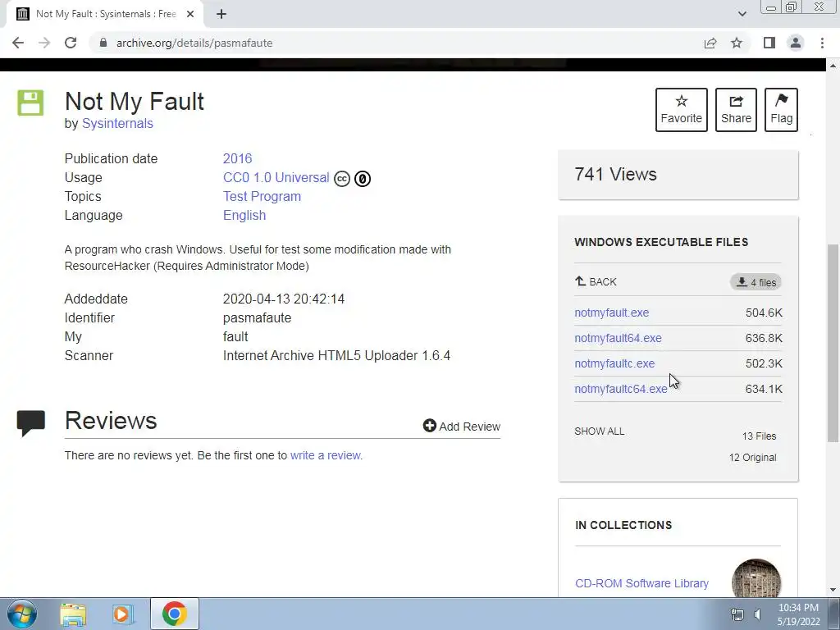This screenshot has width=840, height=630.
Task: Click the write a review link
Action: click(326, 455)
